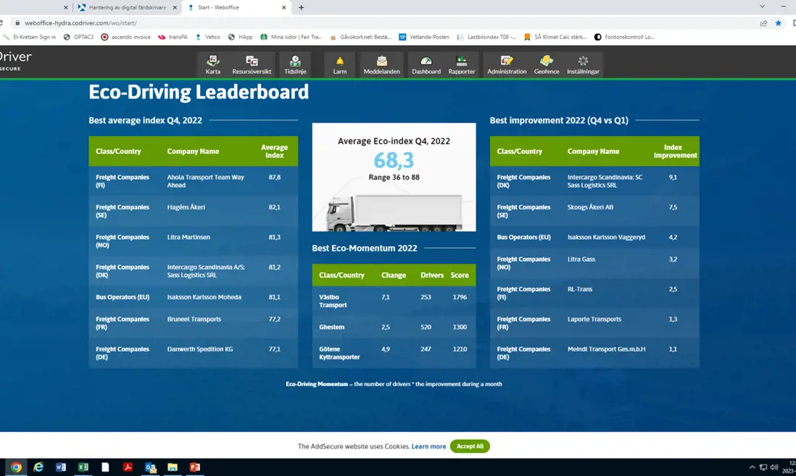Click the bookmark star icon

778,23
